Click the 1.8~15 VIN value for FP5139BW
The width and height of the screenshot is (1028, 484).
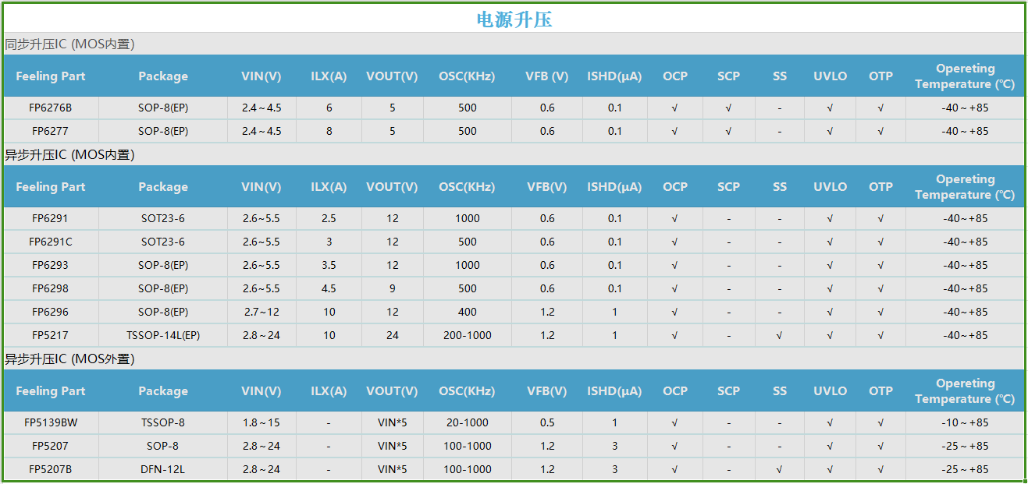pyautogui.click(x=261, y=422)
